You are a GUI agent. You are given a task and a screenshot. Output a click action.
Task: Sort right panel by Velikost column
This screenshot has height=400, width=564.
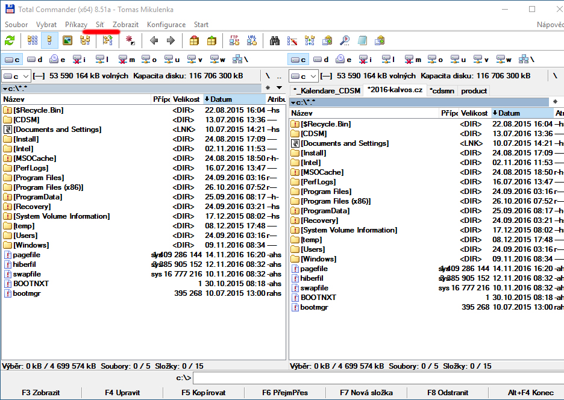point(474,113)
